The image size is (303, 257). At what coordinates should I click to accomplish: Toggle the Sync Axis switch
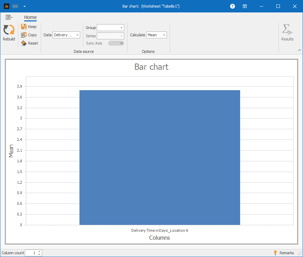(116, 43)
